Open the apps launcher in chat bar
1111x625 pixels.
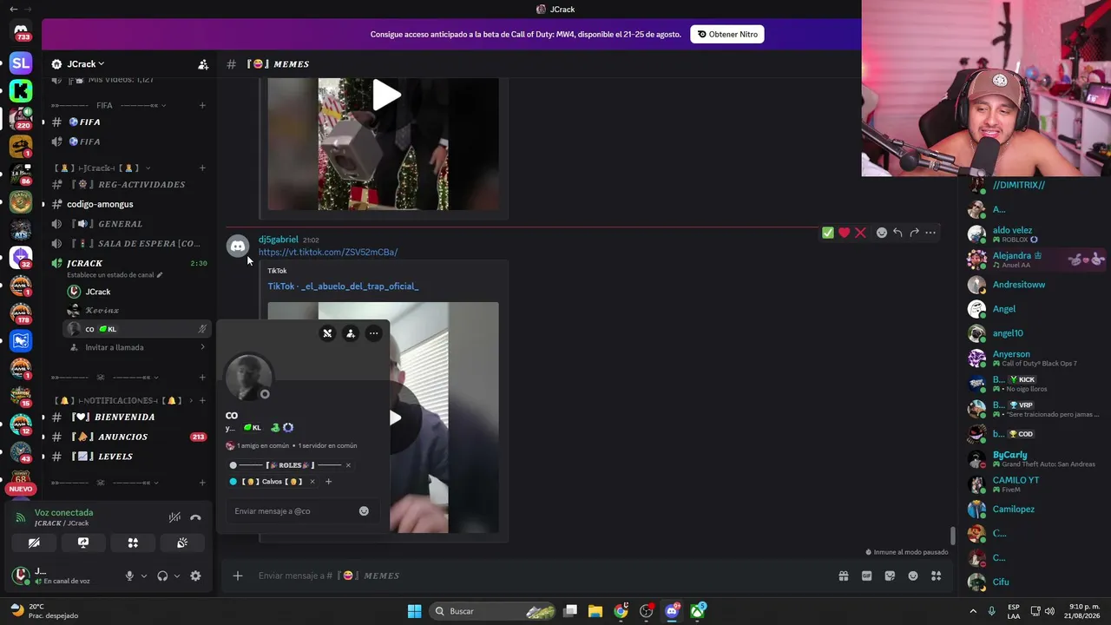[936, 576]
